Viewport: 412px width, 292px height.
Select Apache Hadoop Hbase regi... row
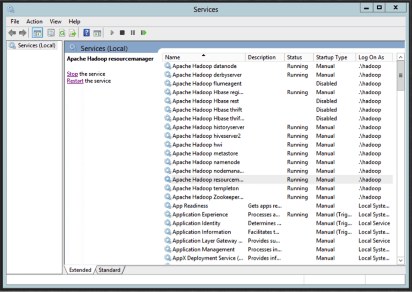click(x=277, y=92)
